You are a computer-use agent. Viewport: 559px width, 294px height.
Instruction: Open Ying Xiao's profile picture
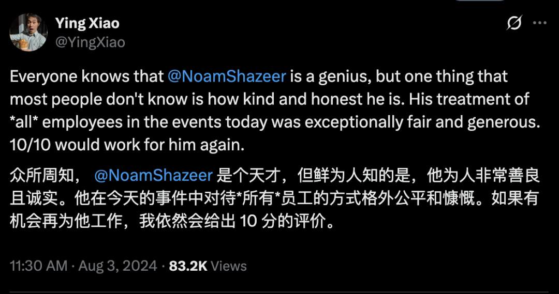coord(28,32)
